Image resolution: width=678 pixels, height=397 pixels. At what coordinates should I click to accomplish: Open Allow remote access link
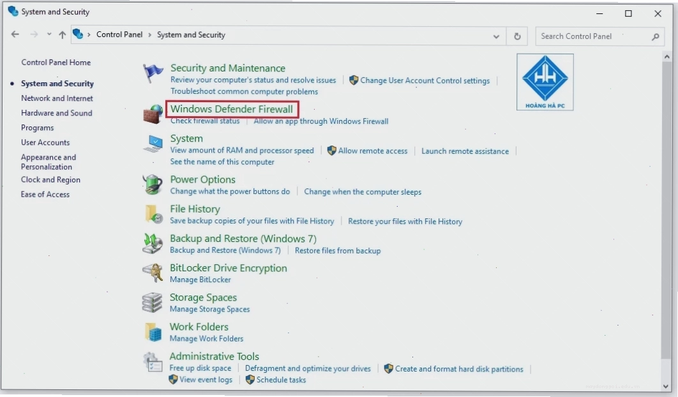tap(373, 151)
